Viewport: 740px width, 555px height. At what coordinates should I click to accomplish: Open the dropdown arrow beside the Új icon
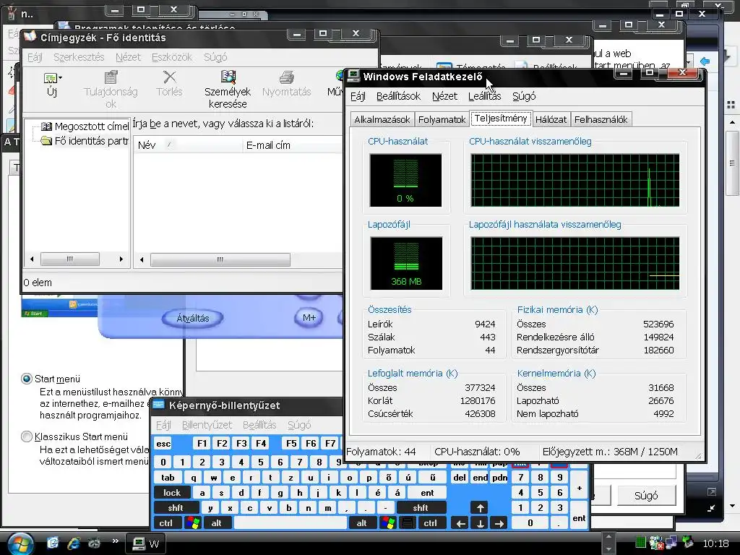(x=60, y=78)
